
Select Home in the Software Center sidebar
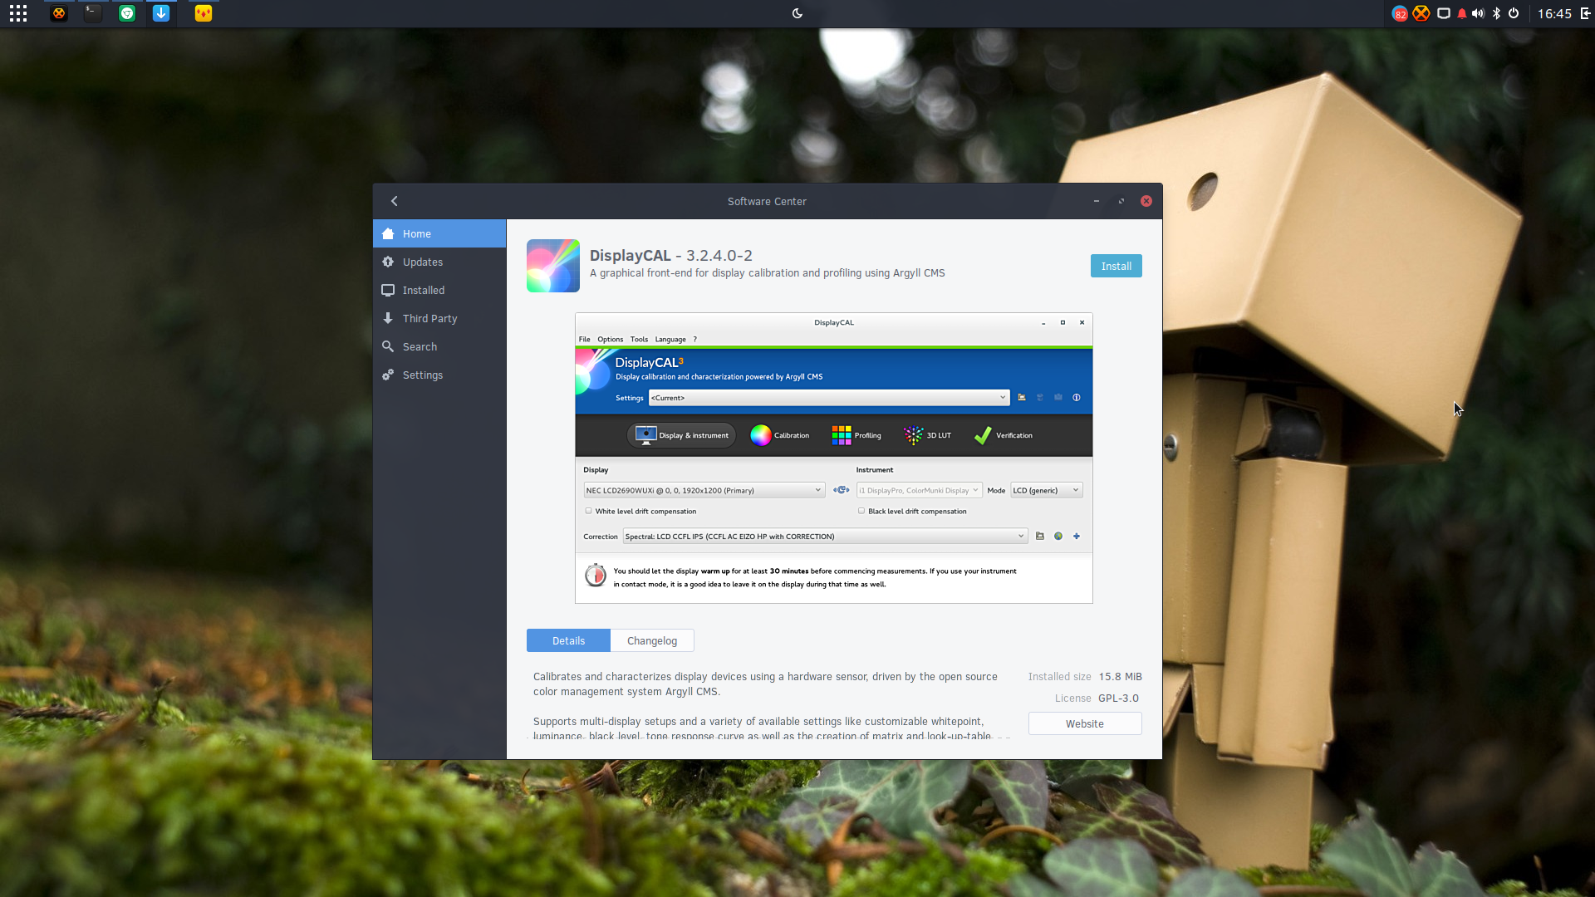[439, 233]
